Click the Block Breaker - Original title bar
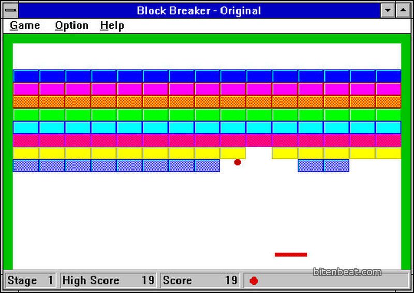 coord(199,10)
